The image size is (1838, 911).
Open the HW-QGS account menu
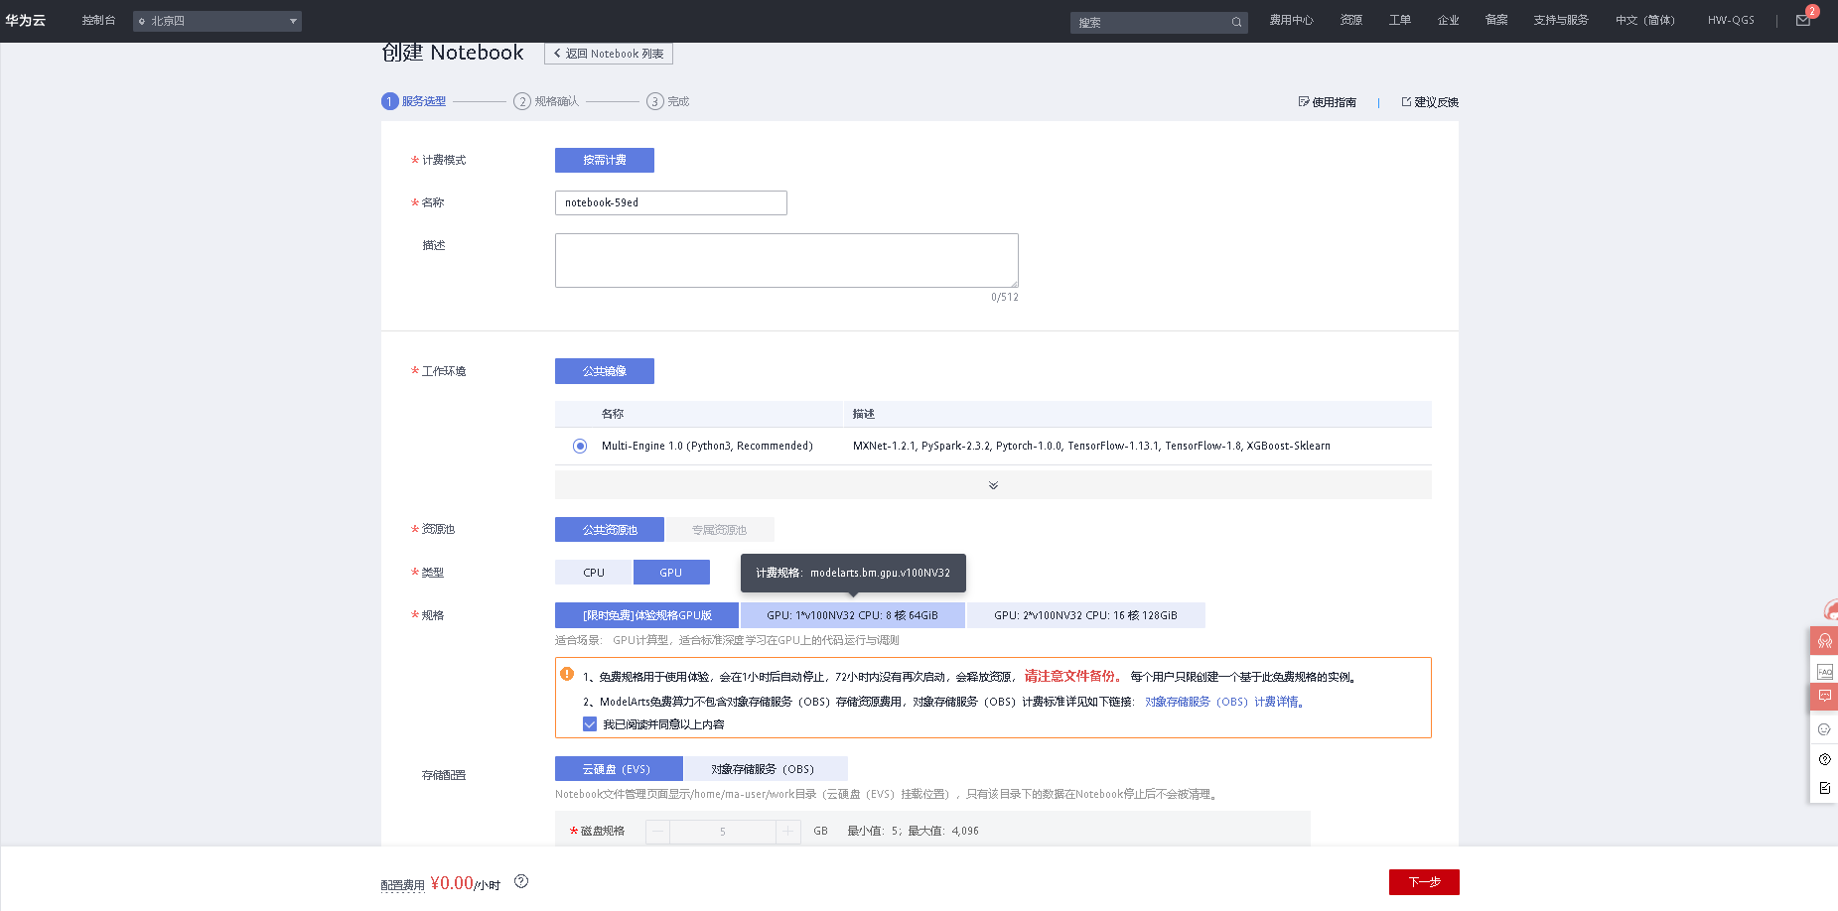(x=1731, y=20)
